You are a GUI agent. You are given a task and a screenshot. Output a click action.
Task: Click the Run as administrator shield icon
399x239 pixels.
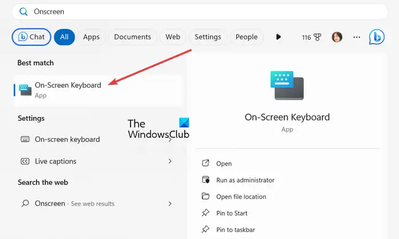click(x=206, y=180)
